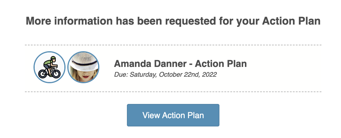This screenshot has width=341, height=138.
Task: Click the cyclist's green helmet in the avatar
Action: [x=53, y=58]
